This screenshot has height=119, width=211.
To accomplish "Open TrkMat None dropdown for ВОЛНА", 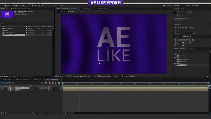I will (x=43, y=90).
